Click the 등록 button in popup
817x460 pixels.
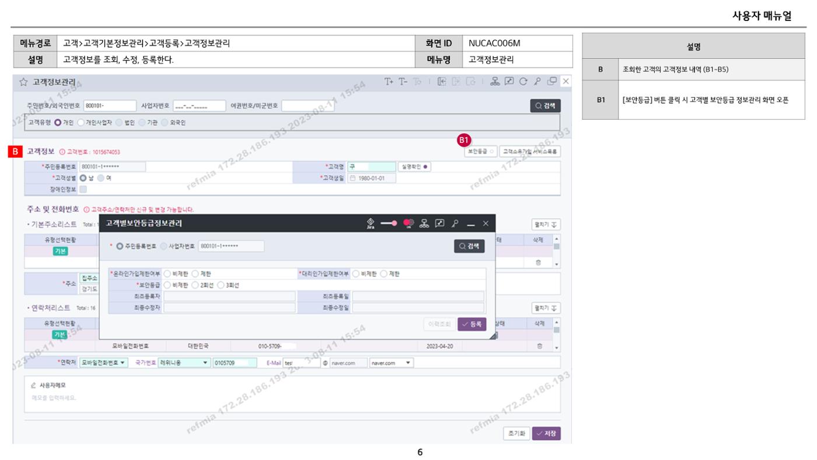click(x=472, y=324)
